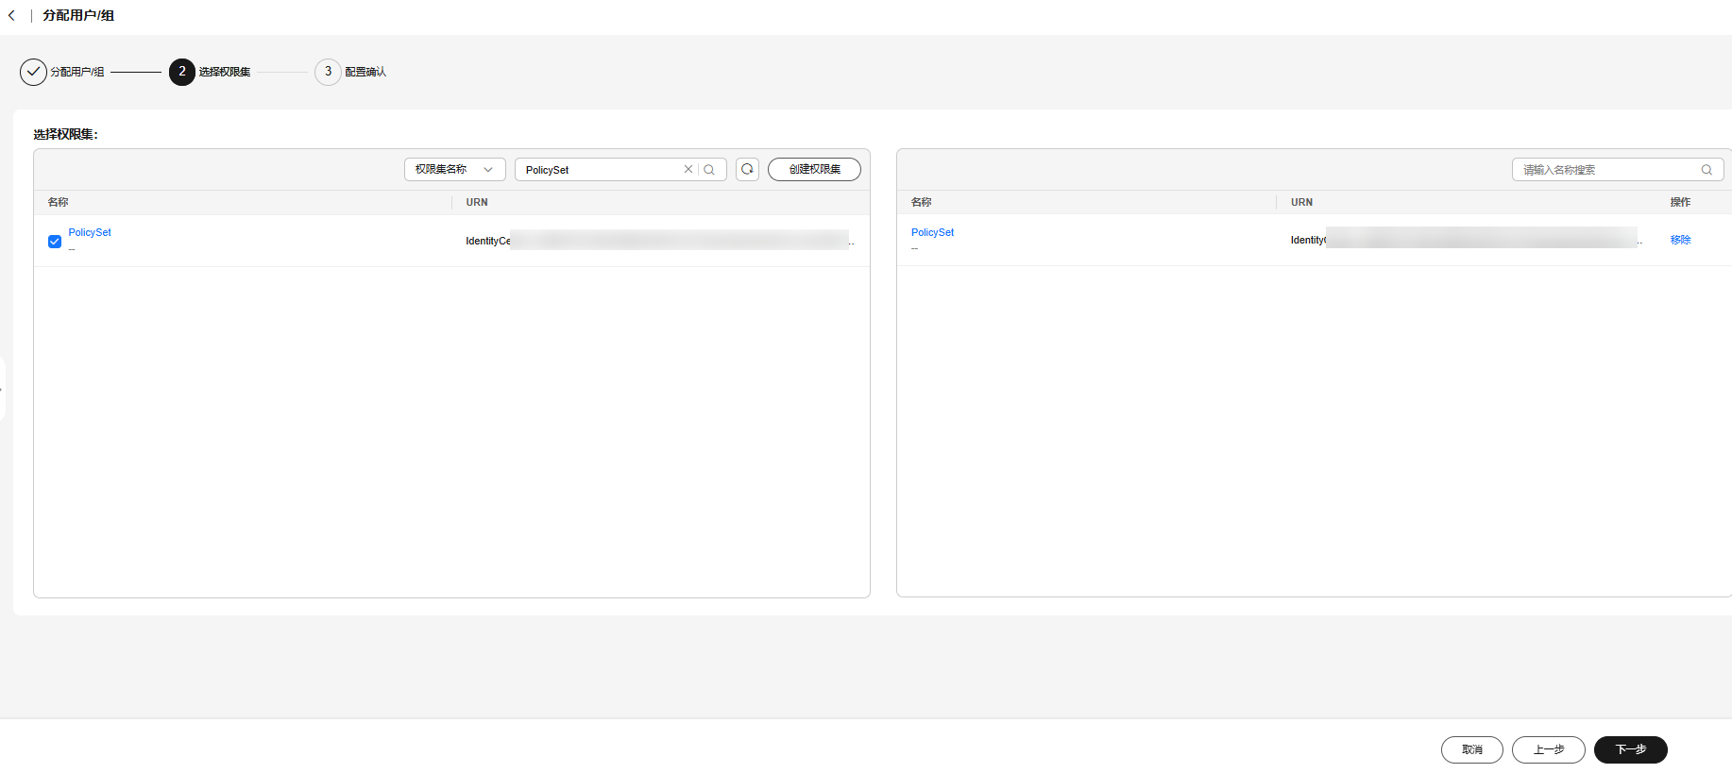Click the step 2 circle icon
Image resolution: width=1732 pixels, height=773 pixels.
pos(181,72)
